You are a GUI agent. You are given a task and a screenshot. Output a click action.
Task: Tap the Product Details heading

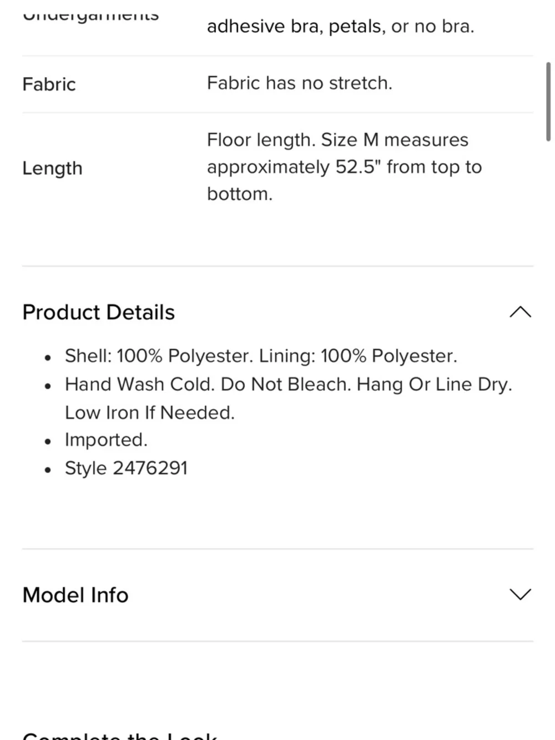tap(99, 313)
